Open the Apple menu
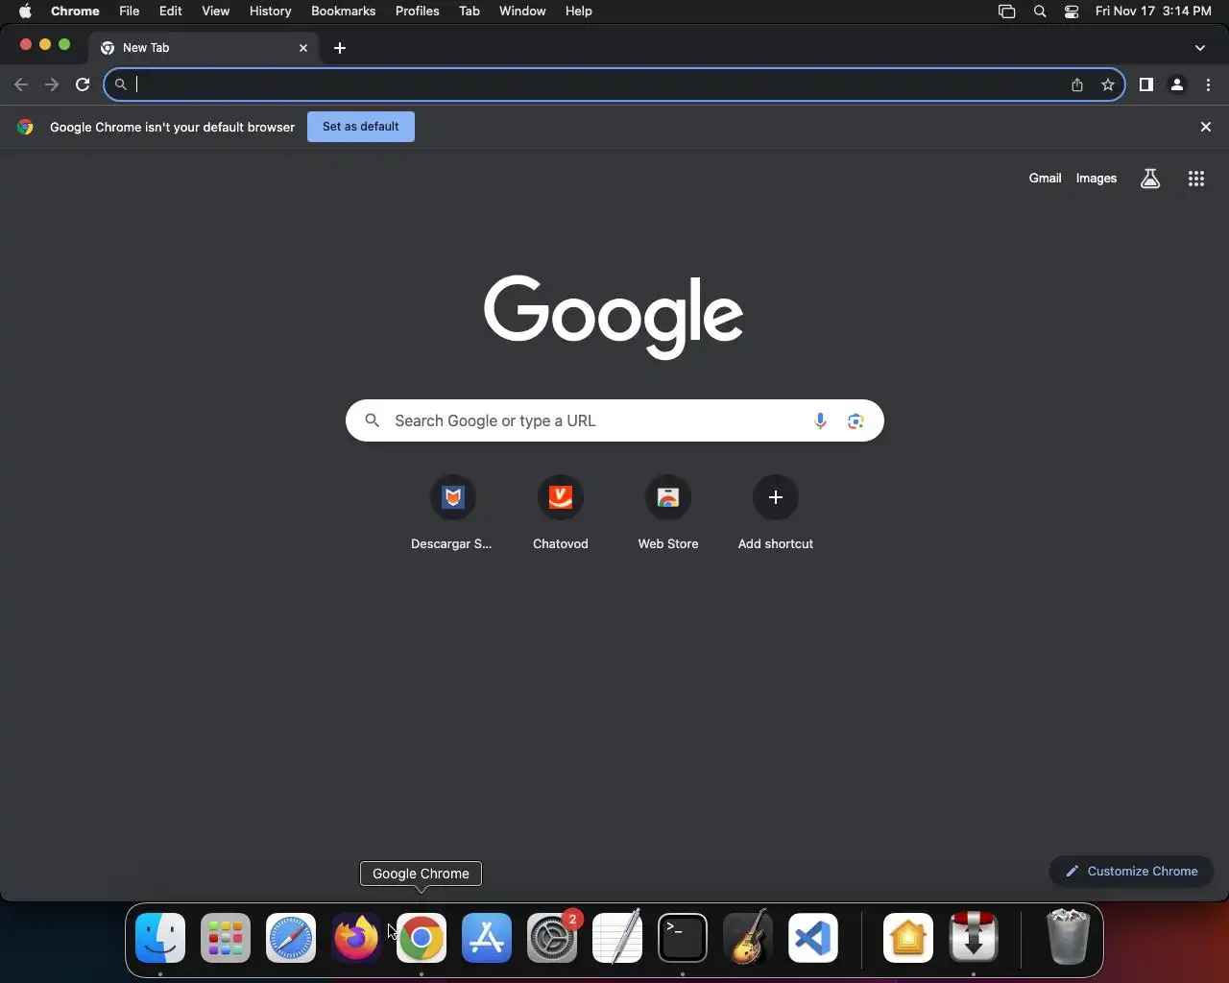1229x983 pixels. point(25,12)
